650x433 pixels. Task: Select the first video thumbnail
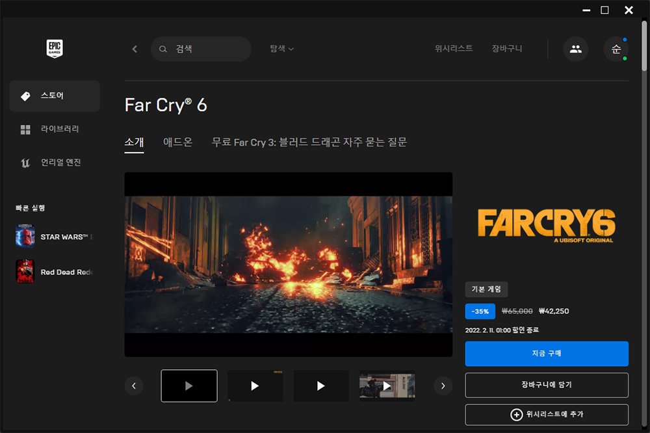coord(189,386)
